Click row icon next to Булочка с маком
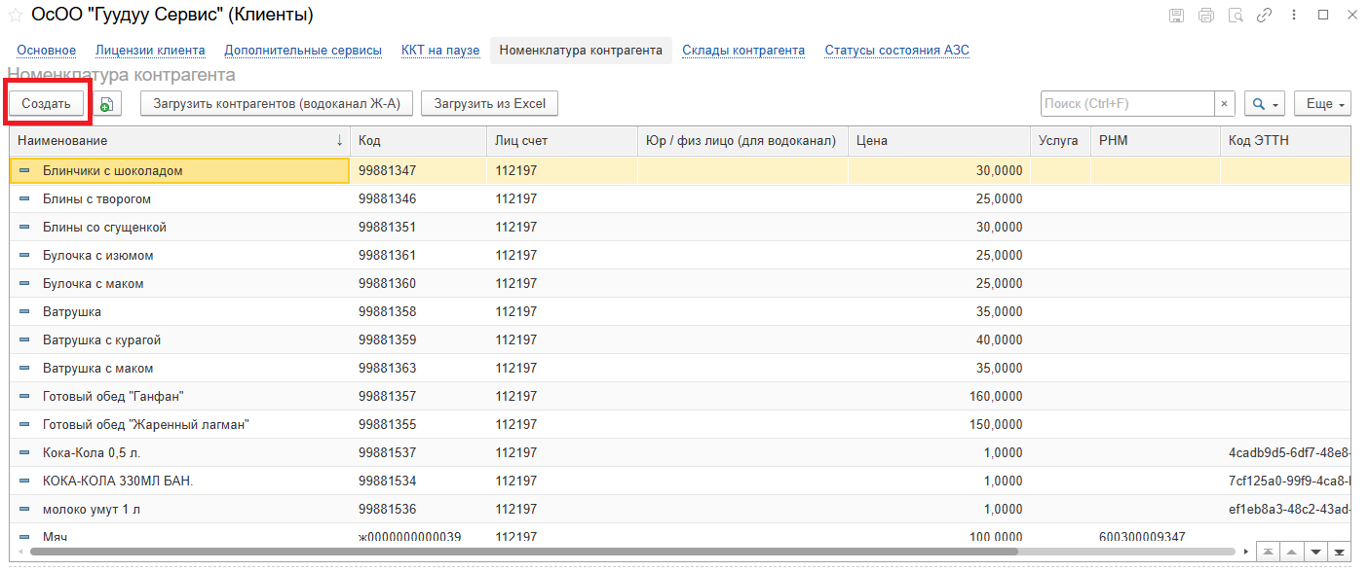 pyautogui.click(x=24, y=283)
